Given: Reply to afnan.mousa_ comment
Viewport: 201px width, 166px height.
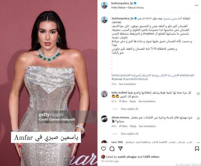Looking at the screenshot, I should (x=133, y=126).
